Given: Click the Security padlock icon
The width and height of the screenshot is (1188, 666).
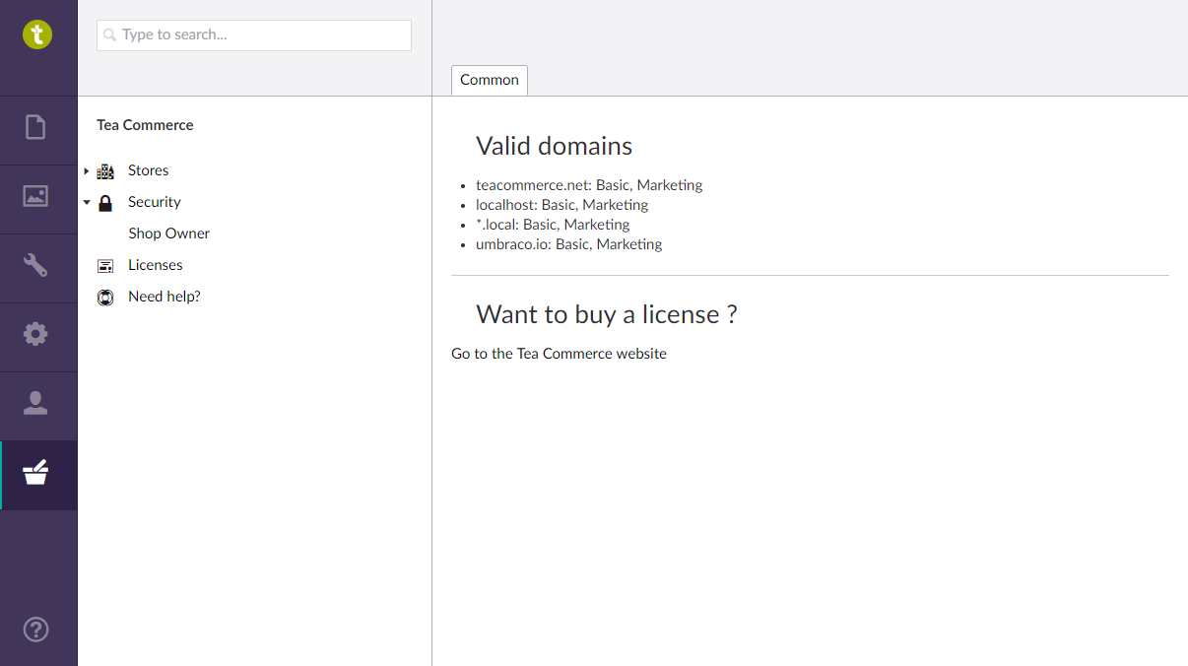Looking at the screenshot, I should point(105,203).
